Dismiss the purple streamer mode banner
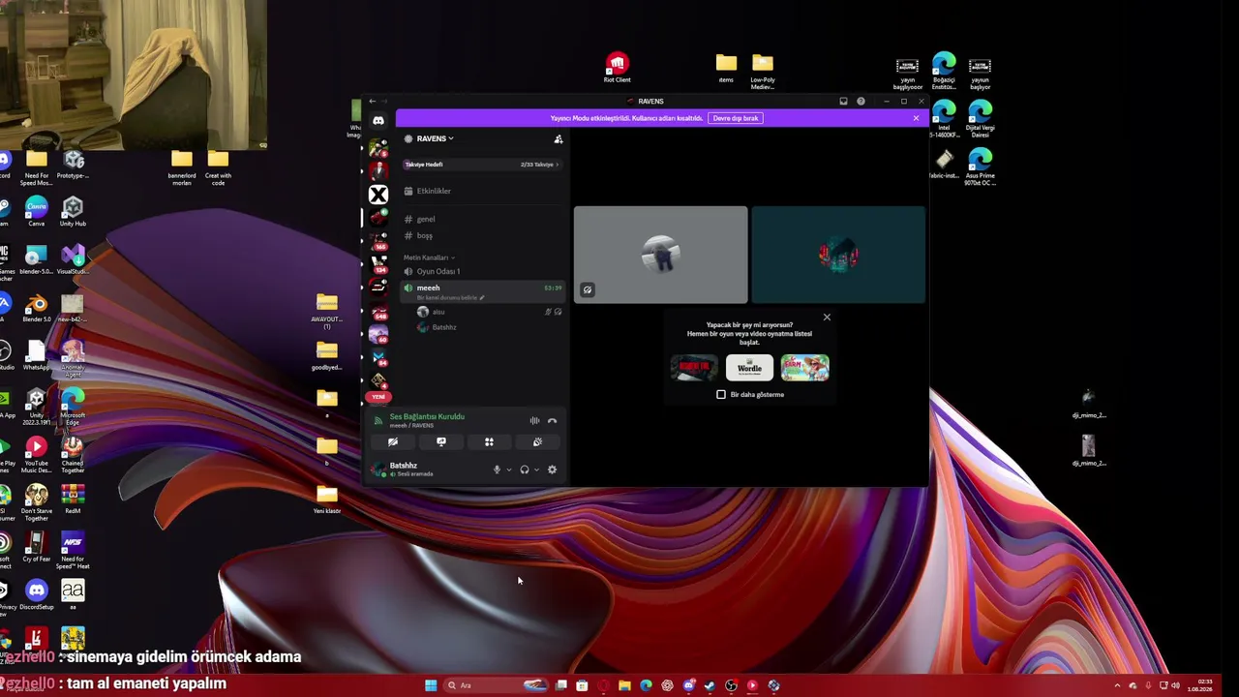Image resolution: width=1239 pixels, height=697 pixels. (x=916, y=118)
